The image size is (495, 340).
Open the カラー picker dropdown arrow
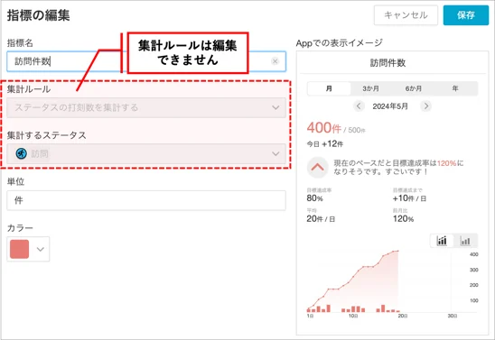coord(40,249)
